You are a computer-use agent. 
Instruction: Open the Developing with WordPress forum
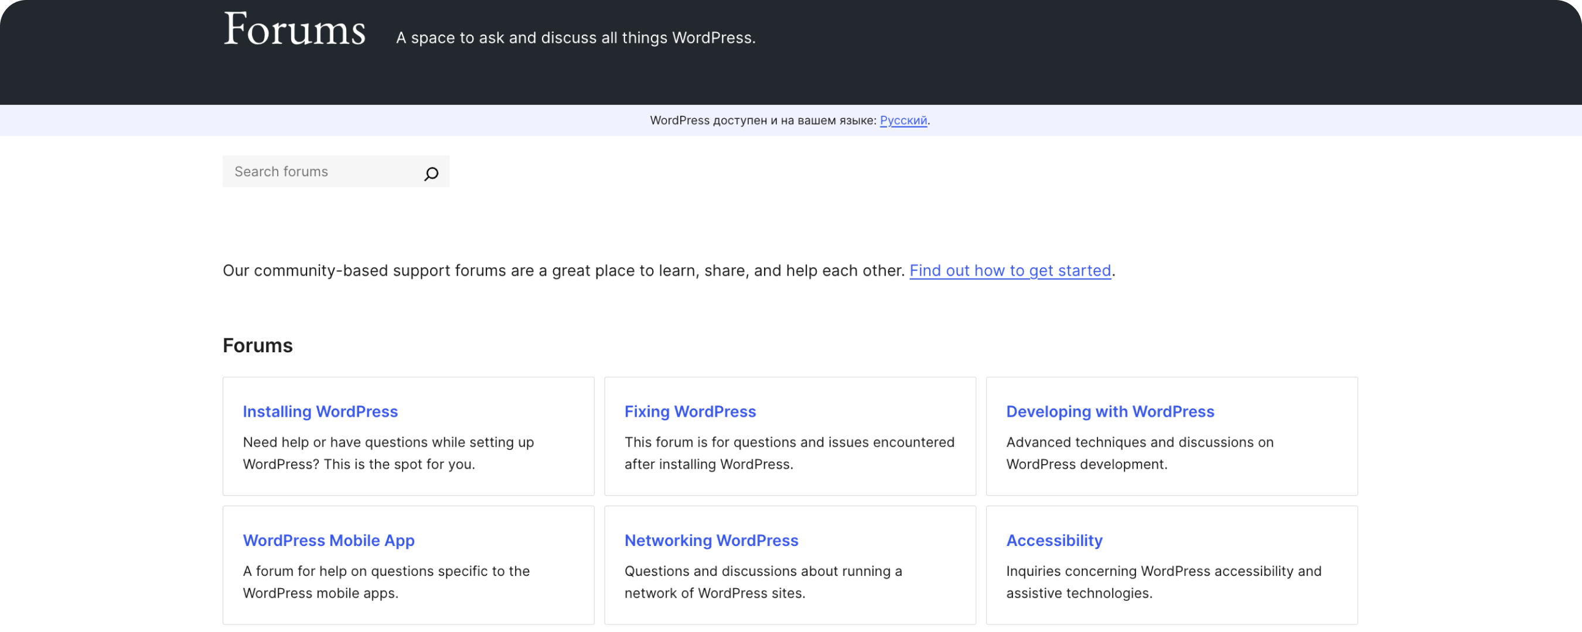click(1110, 412)
